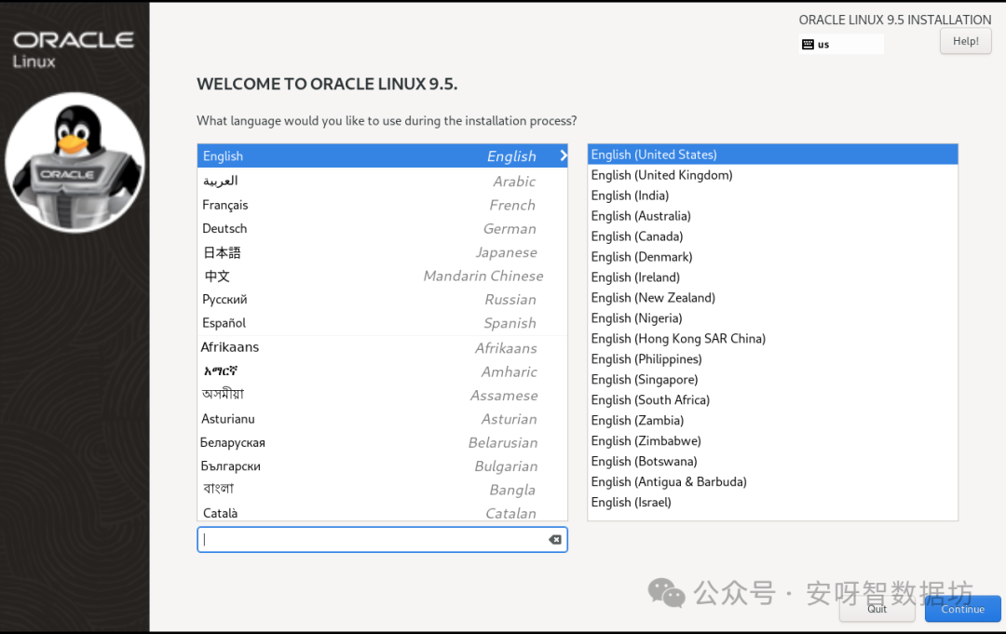
Task: Select Asturianu language row
Action: 383,419
